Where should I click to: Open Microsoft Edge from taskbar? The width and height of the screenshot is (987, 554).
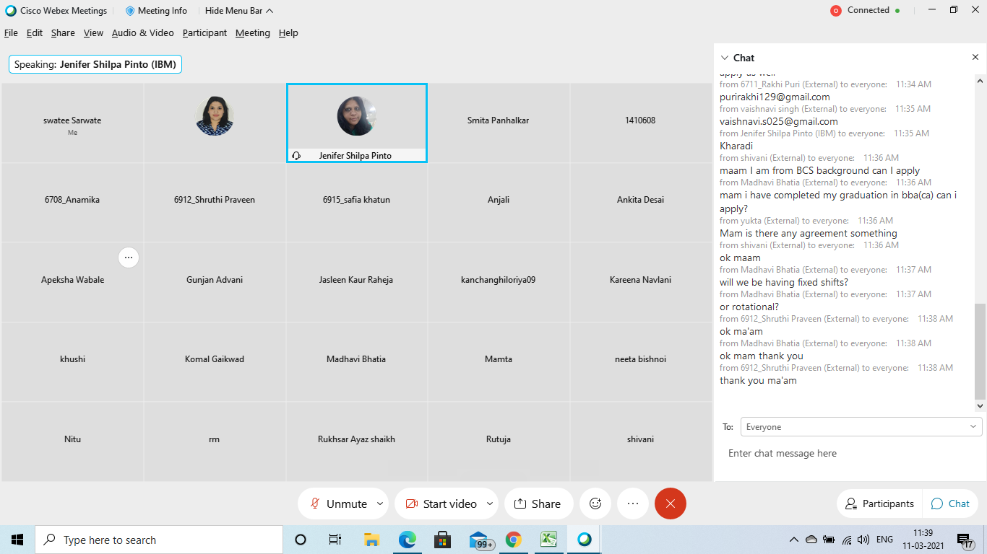(408, 540)
